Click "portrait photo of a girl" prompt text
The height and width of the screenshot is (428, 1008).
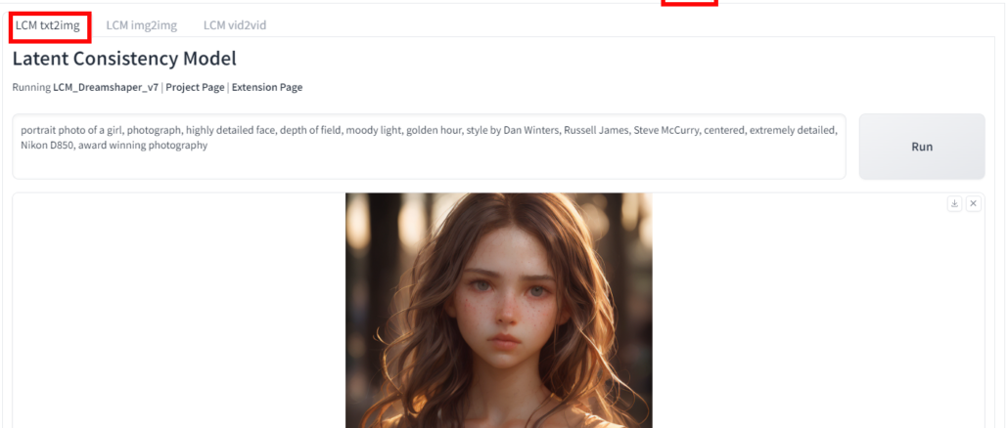pos(76,128)
